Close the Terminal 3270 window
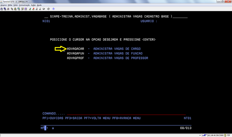Screen dimensions: 232x137 point(228,2)
